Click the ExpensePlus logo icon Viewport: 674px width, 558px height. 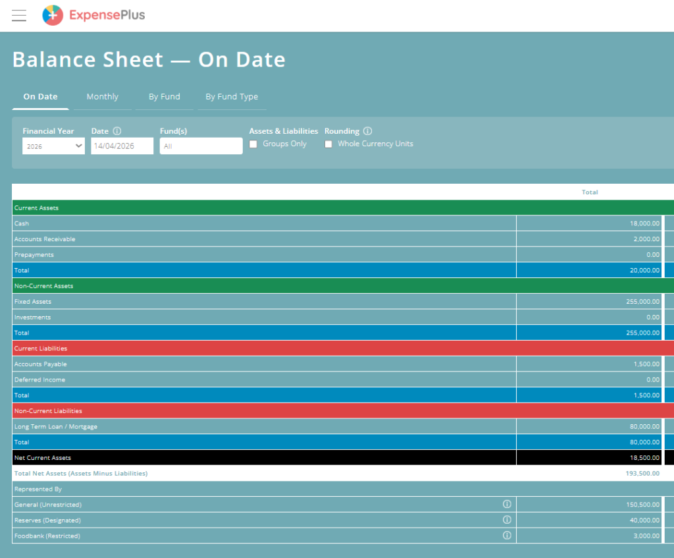pos(53,15)
